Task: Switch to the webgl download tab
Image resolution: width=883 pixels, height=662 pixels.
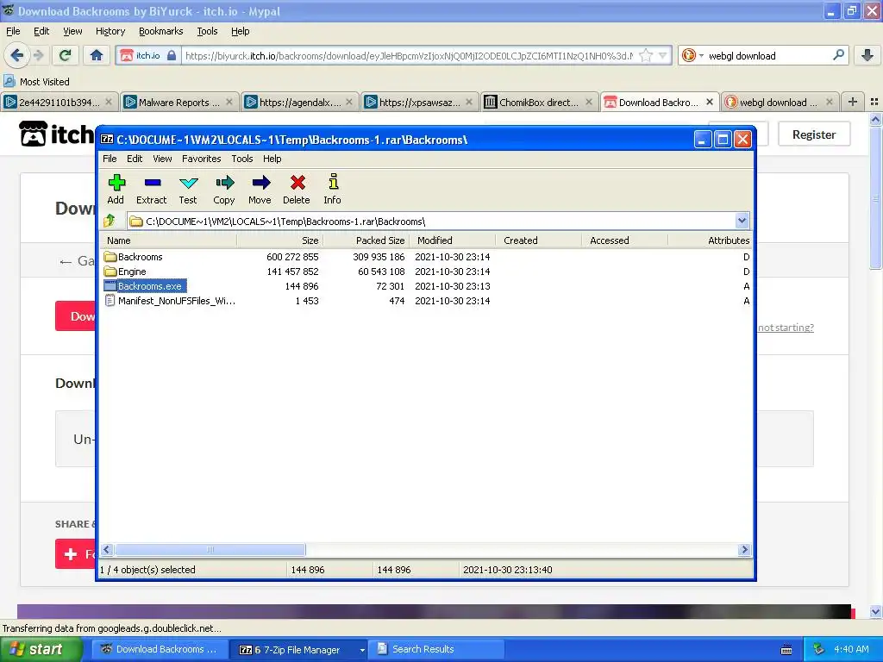Action: point(779,102)
